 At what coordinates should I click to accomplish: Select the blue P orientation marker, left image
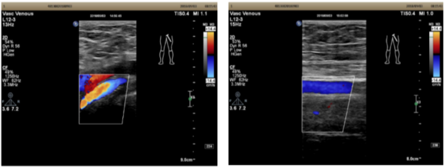76,24
